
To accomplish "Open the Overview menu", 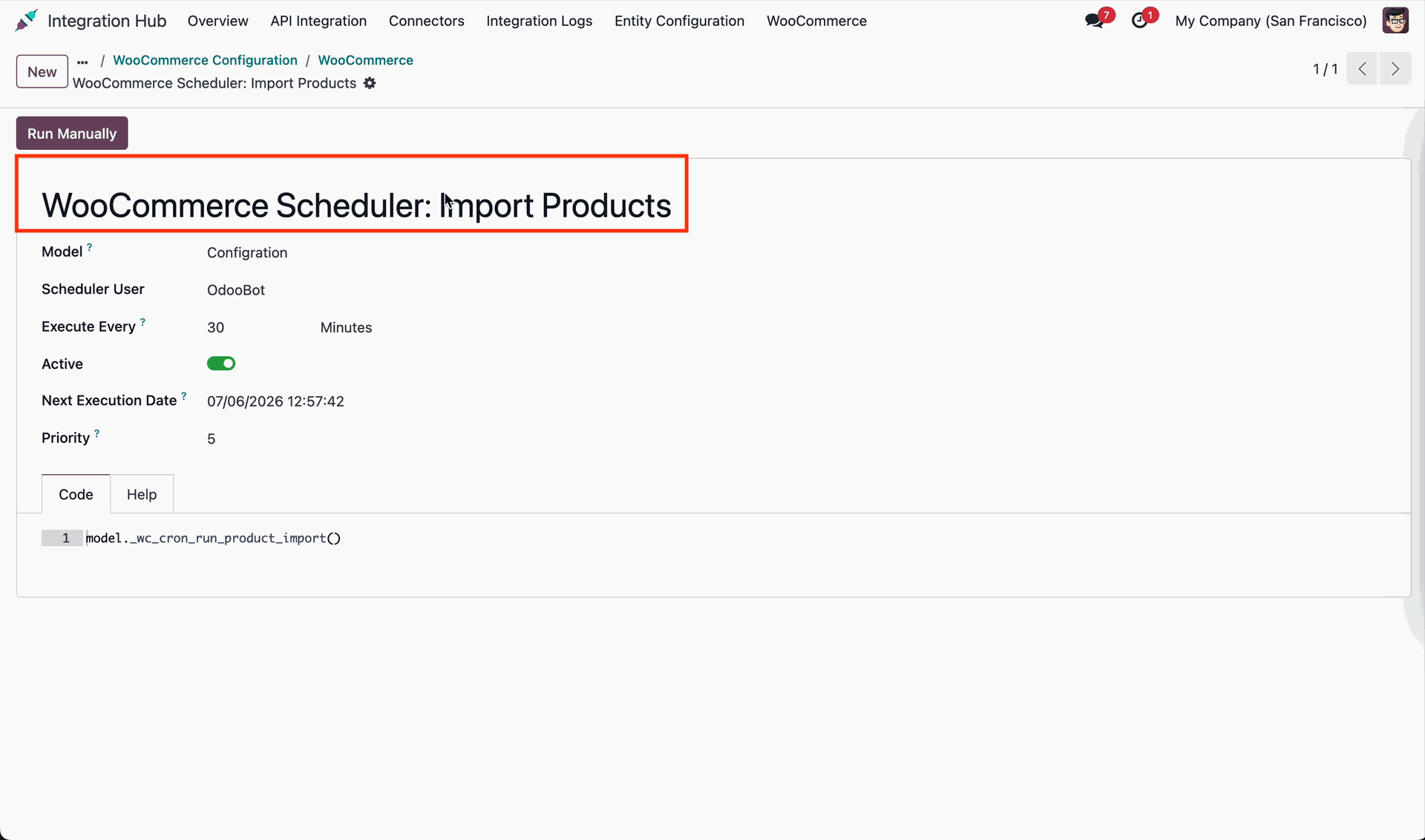I will pos(217,21).
